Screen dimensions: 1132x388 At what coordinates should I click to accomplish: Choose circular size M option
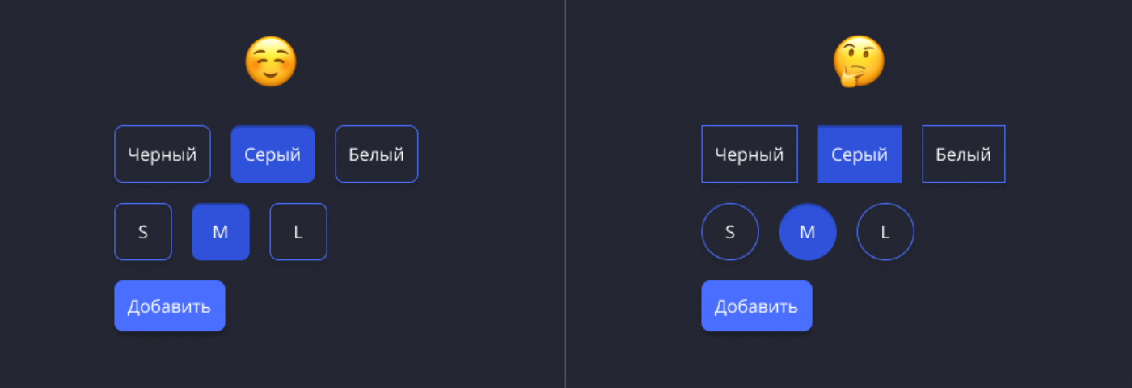coord(808,232)
